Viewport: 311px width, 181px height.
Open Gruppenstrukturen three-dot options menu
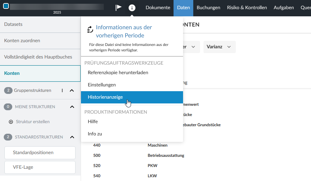coord(62,90)
